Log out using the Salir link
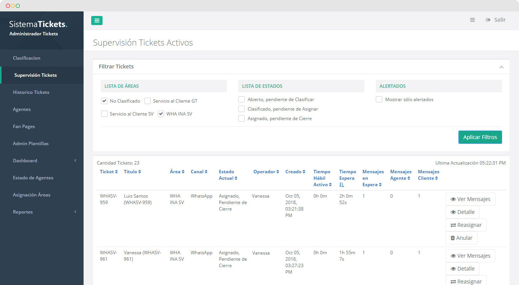The image size is (519, 285). (496, 20)
